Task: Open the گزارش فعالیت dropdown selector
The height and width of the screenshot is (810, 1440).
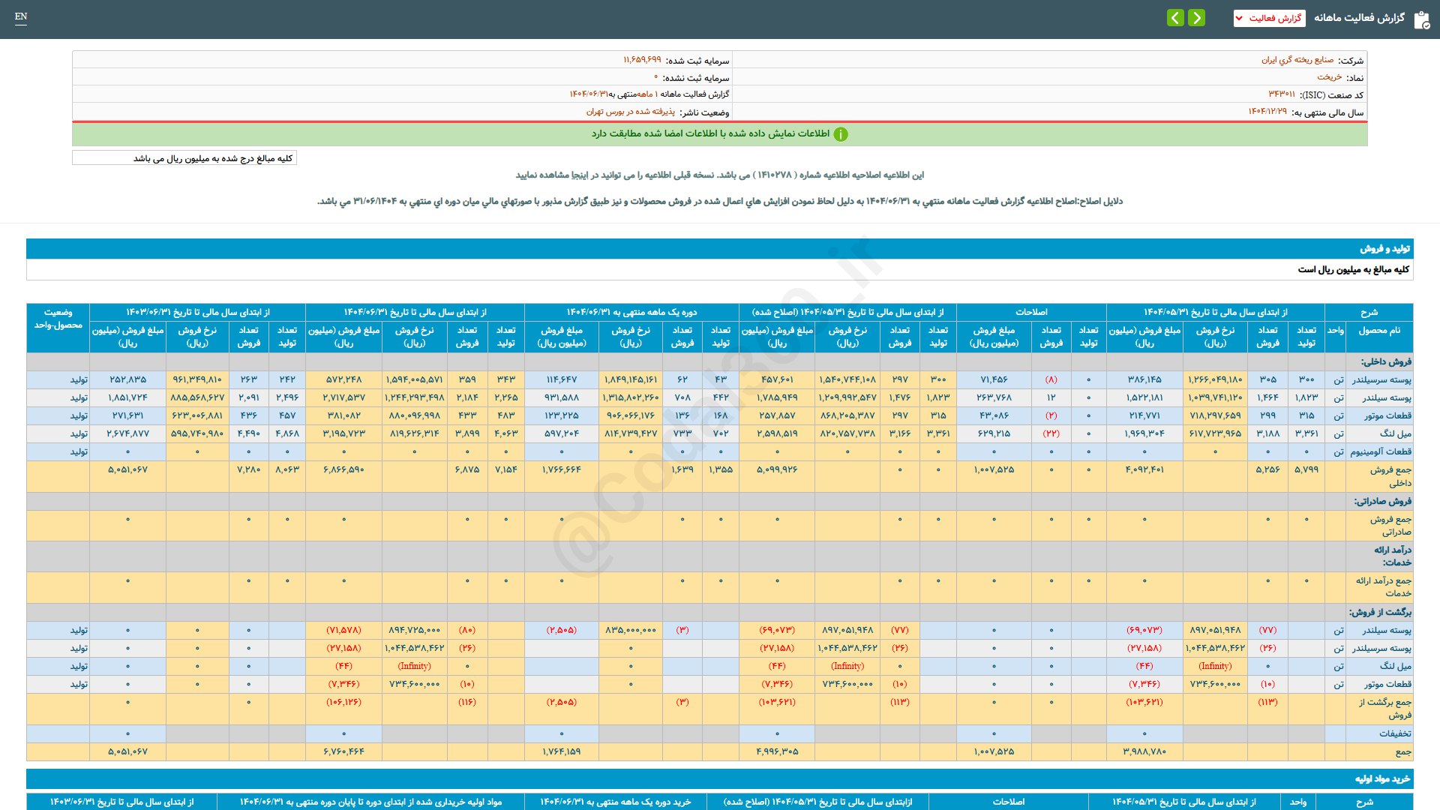Action: [1269, 18]
